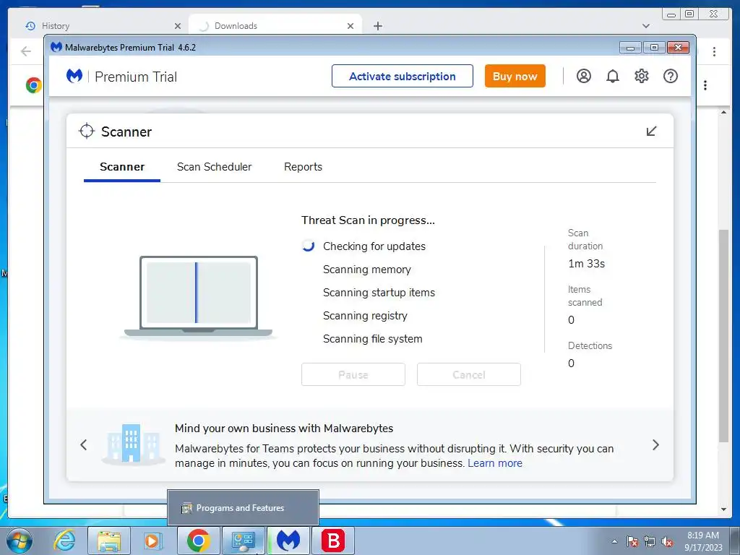Screen dimensions: 740x555
Task: Click the laptop scanning illustration
Action: [x=198, y=297]
